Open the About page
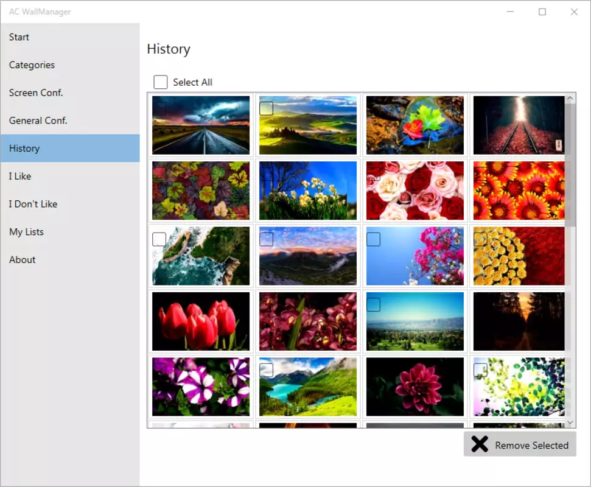The height and width of the screenshot is (487, 591). 70,260
